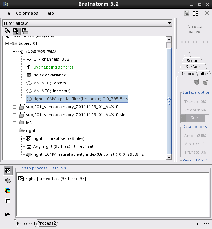Click right | timeoffset trial group icon
212x229 pixels.
coord(28,138)
